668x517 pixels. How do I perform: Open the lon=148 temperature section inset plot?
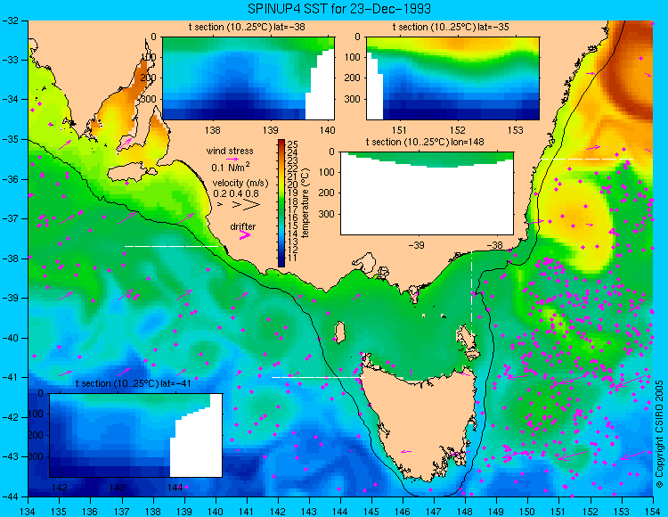(x=427, y=193)
